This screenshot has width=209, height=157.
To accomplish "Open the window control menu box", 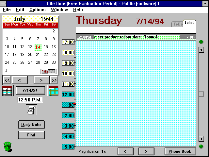I will pos(3,4).
